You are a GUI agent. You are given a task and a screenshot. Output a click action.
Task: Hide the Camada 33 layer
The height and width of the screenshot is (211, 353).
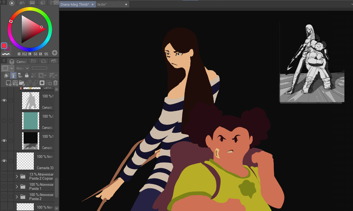[4, 161]
